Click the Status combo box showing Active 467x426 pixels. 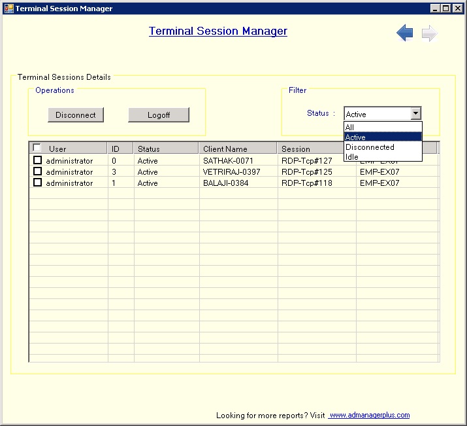pyautogui.click(x=382, y=114)
